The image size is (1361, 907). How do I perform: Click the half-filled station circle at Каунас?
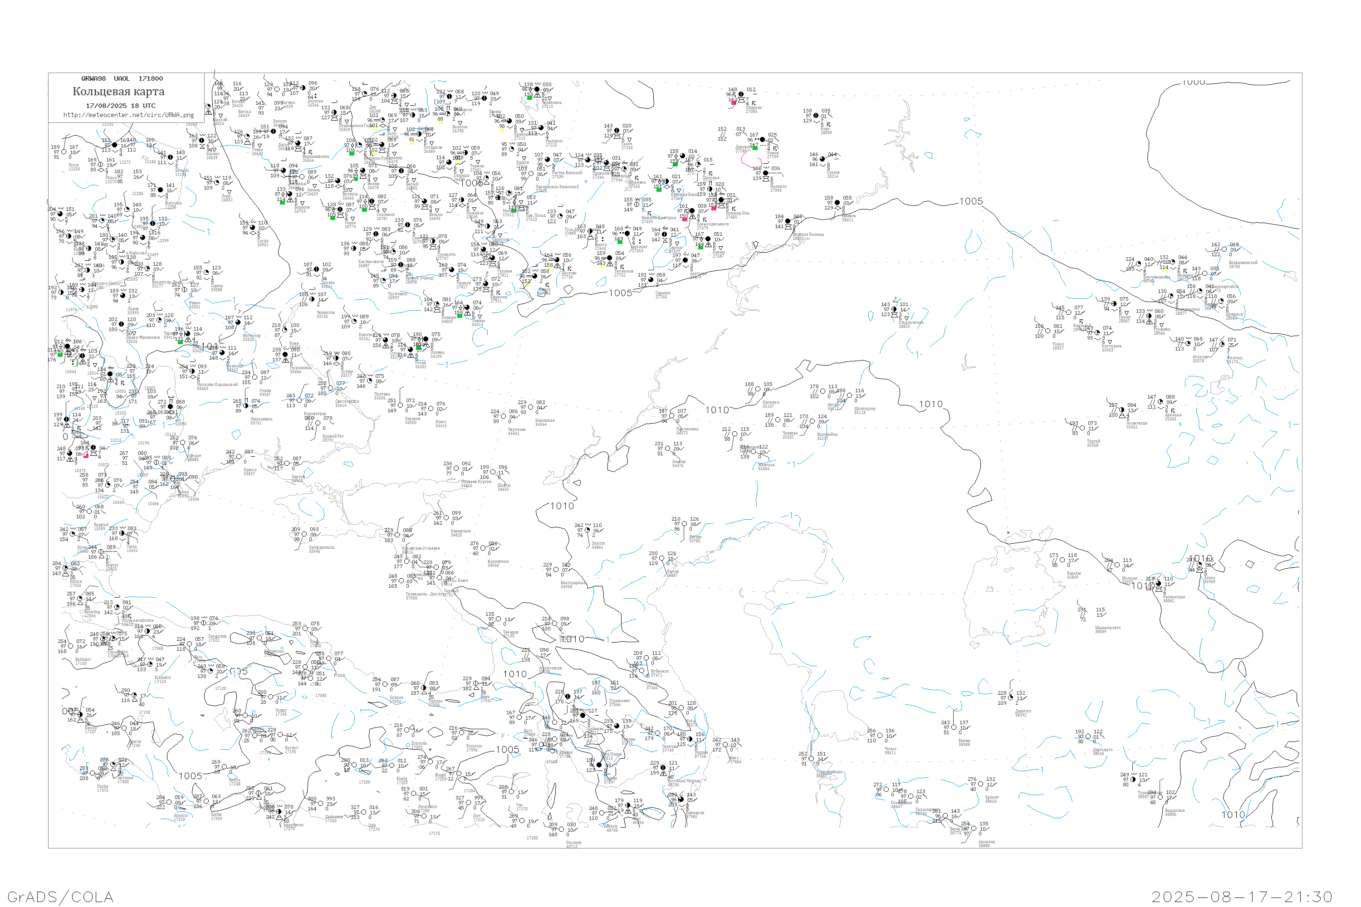[201, 141]
